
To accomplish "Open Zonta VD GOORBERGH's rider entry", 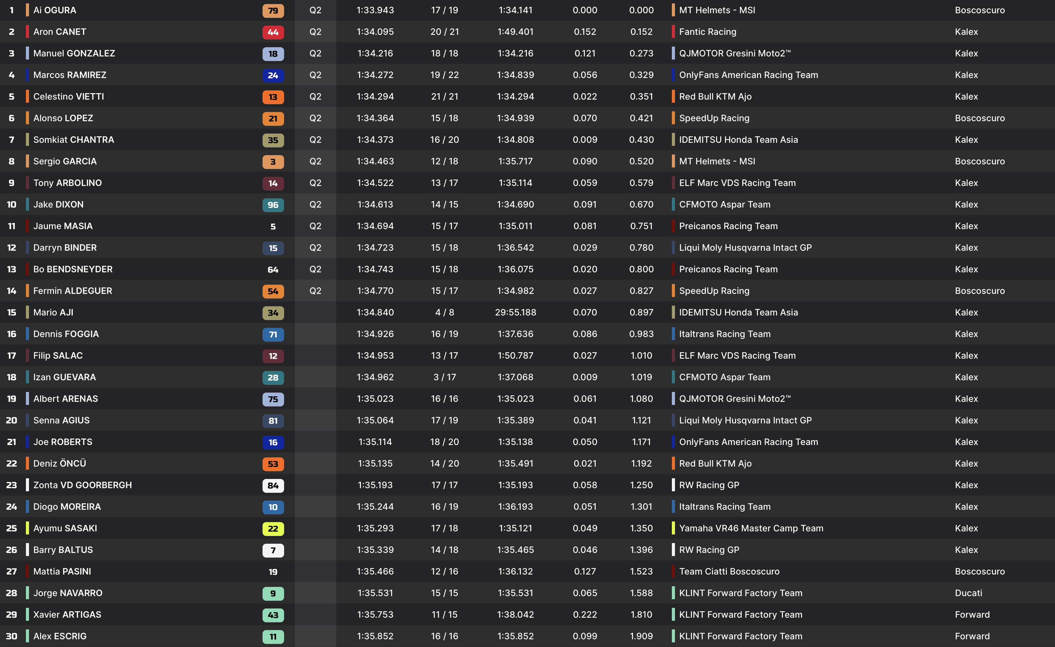I will 83,485.
